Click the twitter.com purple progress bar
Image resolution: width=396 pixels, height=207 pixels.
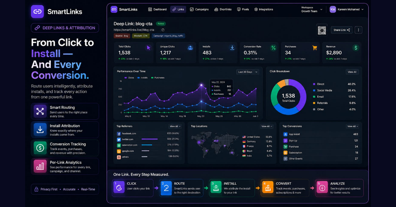pos(149,139)
